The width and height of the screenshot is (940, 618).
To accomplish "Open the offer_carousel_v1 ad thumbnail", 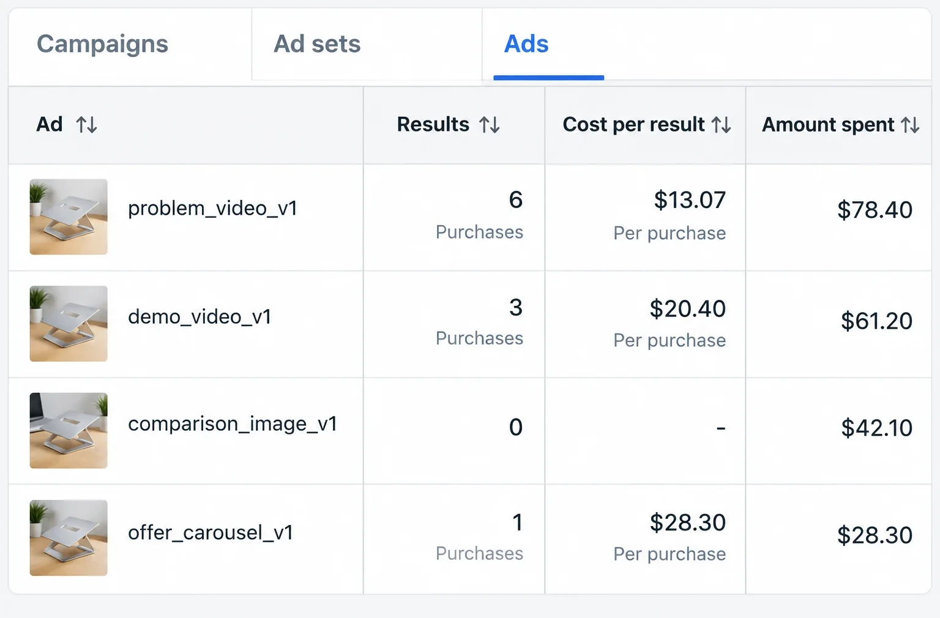I will point(69,538).
